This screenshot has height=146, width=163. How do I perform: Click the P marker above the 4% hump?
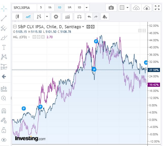(x=24, y=109)
